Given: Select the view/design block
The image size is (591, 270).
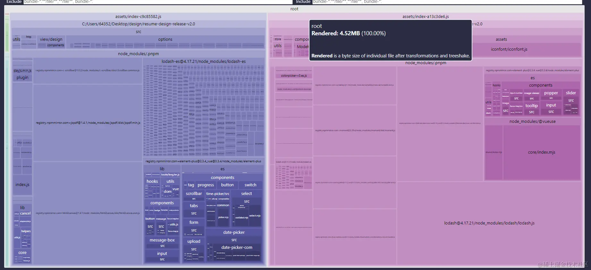Looking at the screenshot, I should [x=51, y=39].
